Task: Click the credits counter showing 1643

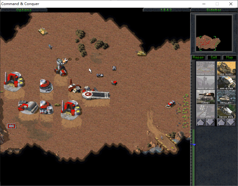Action: 166,10
